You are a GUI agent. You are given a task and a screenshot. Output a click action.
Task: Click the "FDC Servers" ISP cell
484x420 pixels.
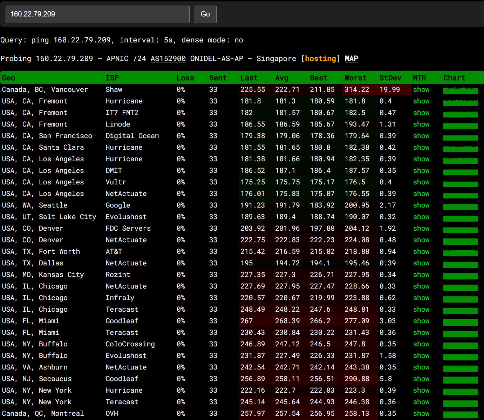[128, 228]
